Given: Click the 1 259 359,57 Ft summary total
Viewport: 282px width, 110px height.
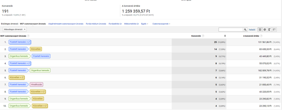Looking at the screenshot, I should (x=136, y=11).
